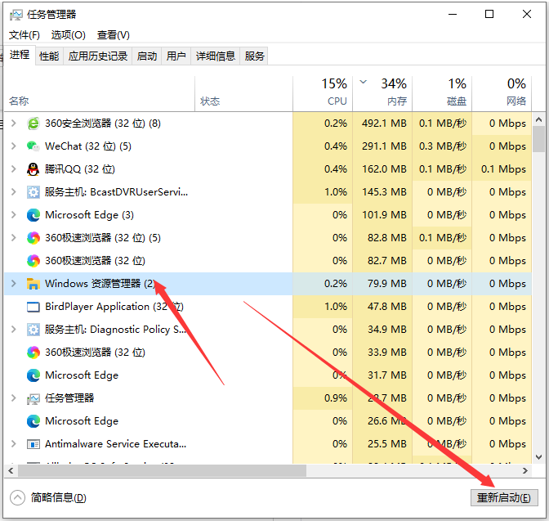Click the Microsoft Edge (3) icon
Viewport: 549px width, 521px height.
[x=33, y=215]
